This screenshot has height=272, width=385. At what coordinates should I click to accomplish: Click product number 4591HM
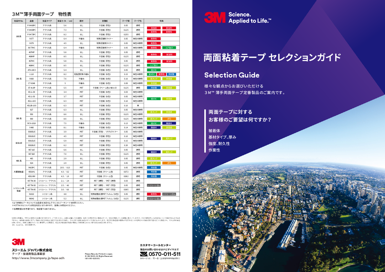tap(32, 176)
